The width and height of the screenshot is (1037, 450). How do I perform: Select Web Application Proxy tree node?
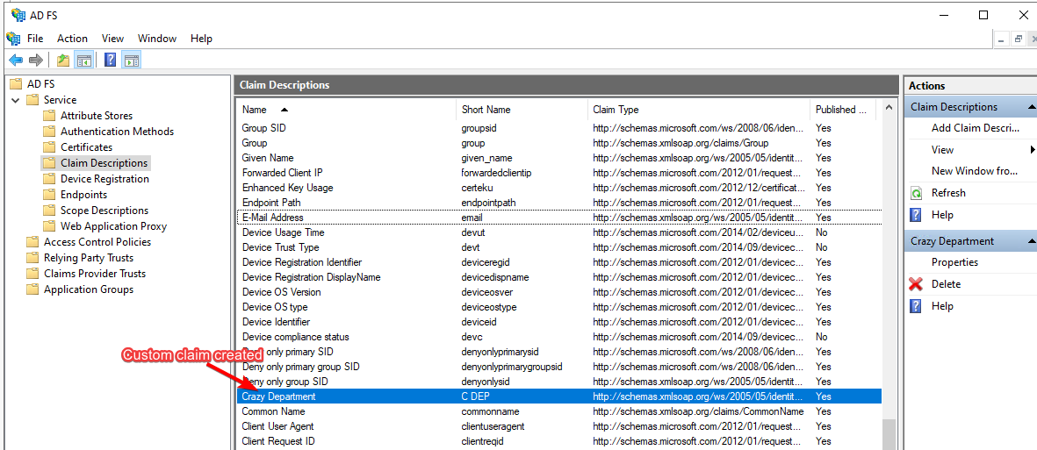pyautogui.click(x=114, y=226)
